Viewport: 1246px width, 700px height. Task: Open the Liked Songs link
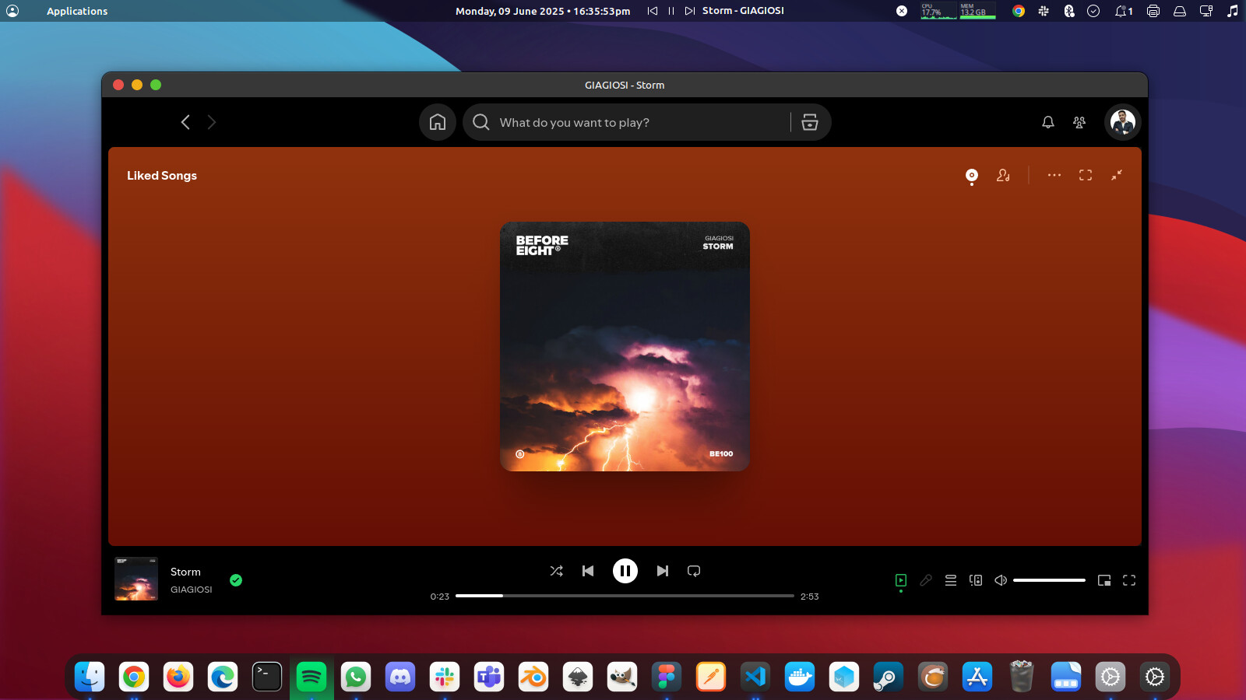pos(162,176)
